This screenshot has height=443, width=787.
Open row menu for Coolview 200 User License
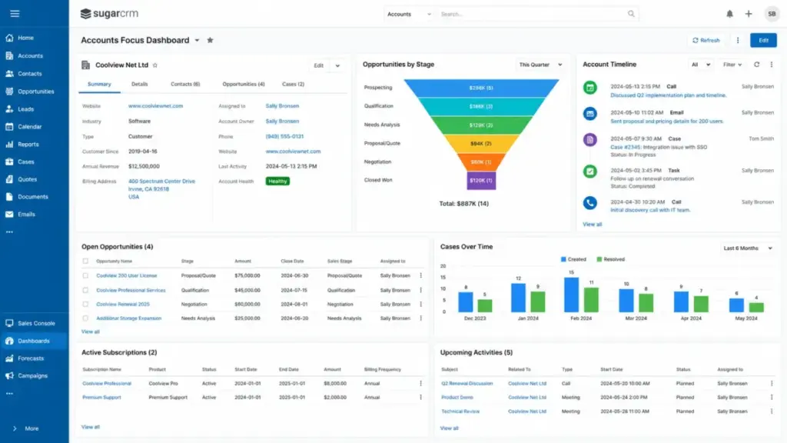tap(420, 275)
